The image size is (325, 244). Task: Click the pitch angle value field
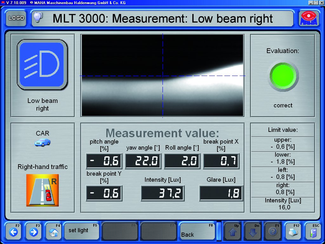[x=104, y=161]
